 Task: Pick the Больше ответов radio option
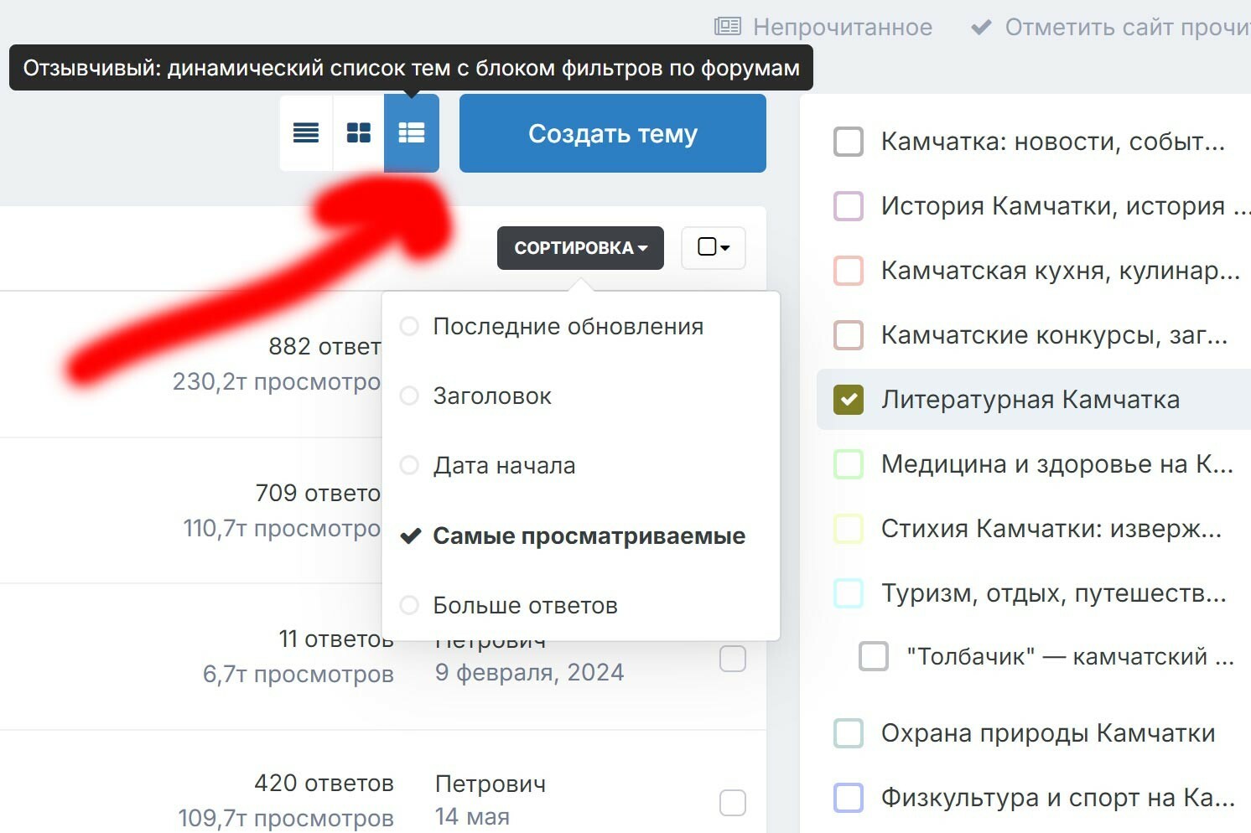pos(409,605)
